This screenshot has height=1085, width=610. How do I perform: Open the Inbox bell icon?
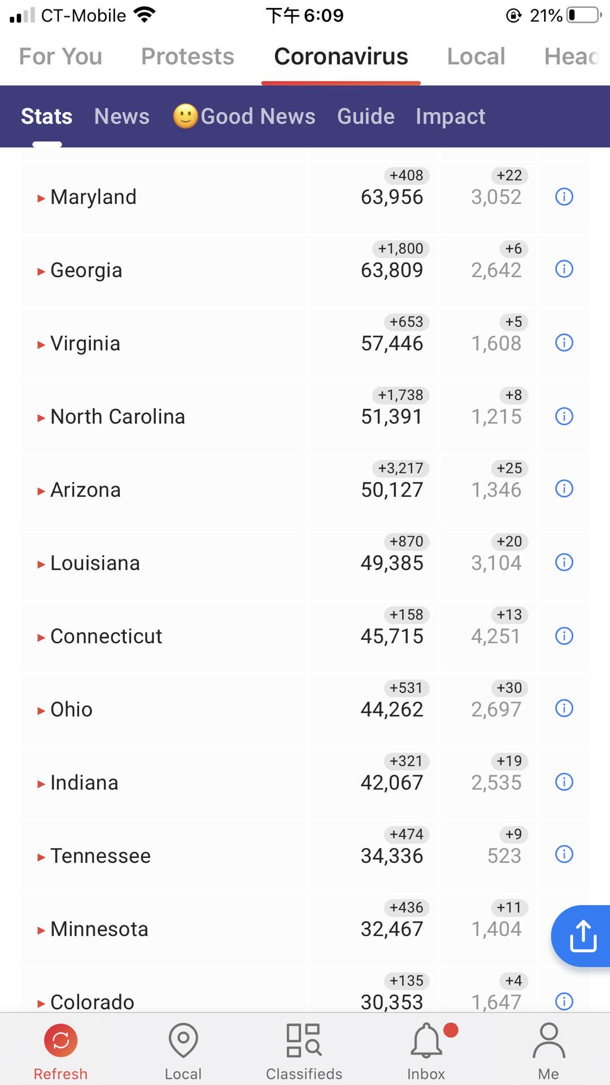click(x=426, y=1040)
